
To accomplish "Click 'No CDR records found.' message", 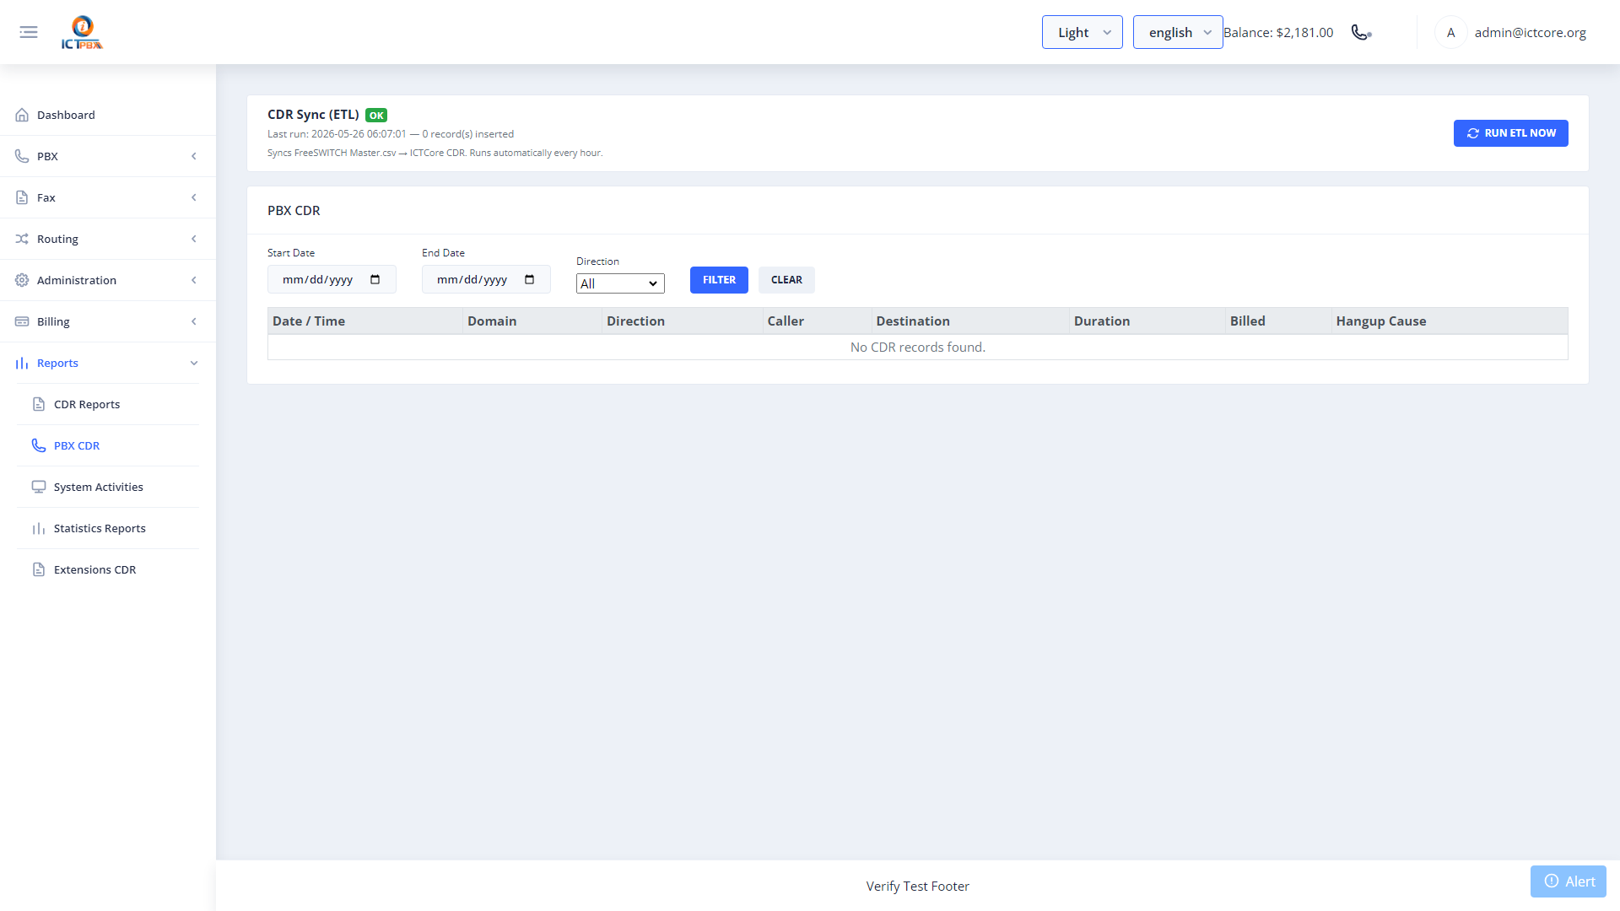I will tap(918, 348).
